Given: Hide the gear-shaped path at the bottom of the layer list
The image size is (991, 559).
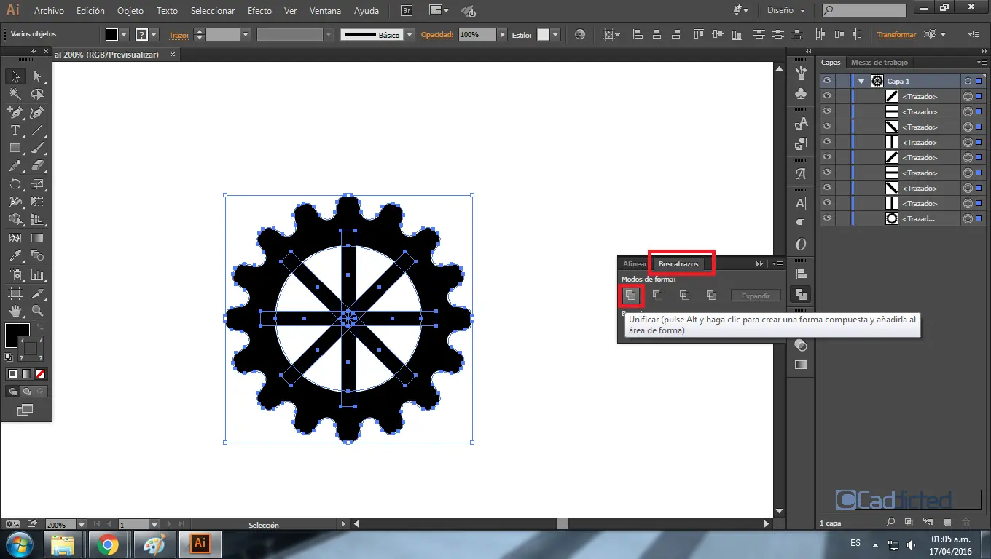Looking at the screenshot, I should pyautogui.click(x=827, y=218).
